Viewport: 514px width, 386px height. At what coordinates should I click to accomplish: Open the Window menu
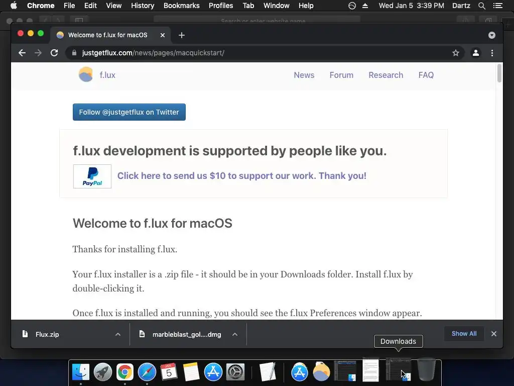tap(277, 6)
